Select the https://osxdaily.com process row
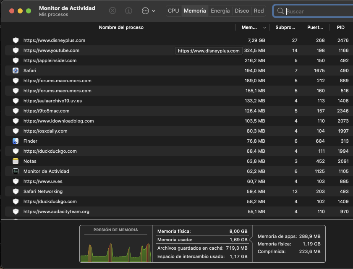Image resolution: width=353 pixels, height=269 pixels. pos(179,131)
